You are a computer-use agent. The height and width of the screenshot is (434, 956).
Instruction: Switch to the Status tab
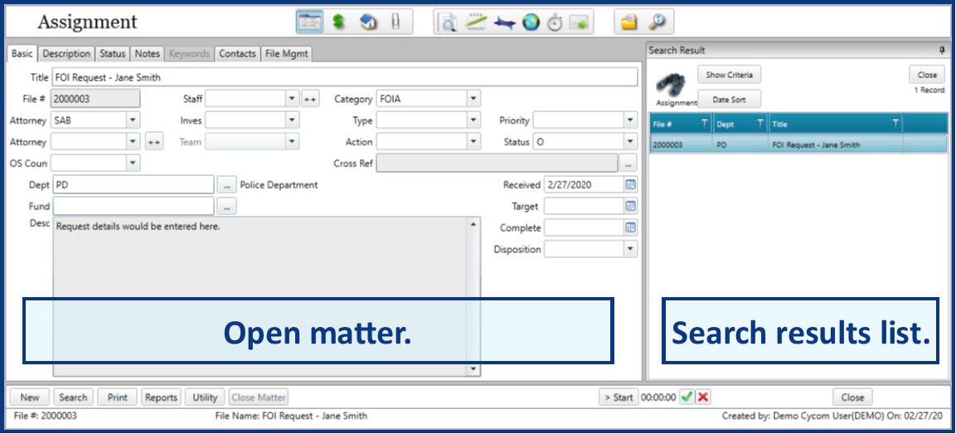click(x=112, y=54)
